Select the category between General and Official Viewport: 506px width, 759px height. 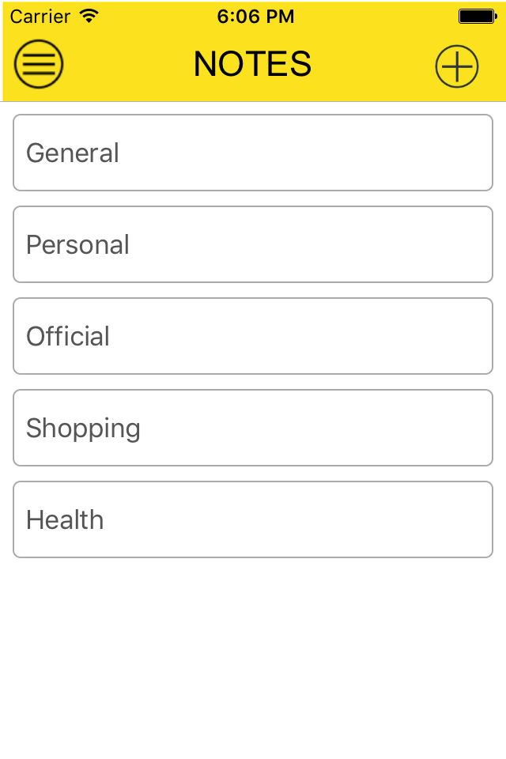click(253, 244)
